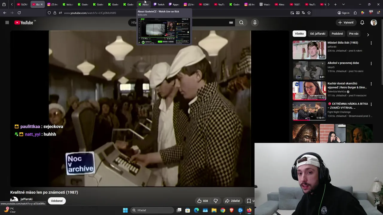The height and width of the screenshot is (215, 383).
Task: Bookmark this page with the star icon
Action: coord(309,13)
